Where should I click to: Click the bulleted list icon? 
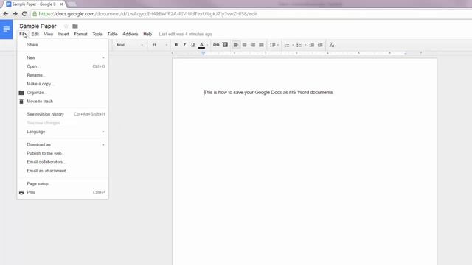point(299,45)
